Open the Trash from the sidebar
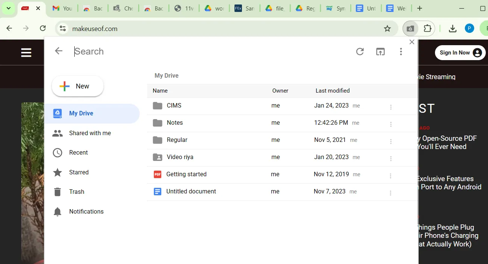Image resolution: width=488 pixels, height=264 pixels. pos(77,192)
